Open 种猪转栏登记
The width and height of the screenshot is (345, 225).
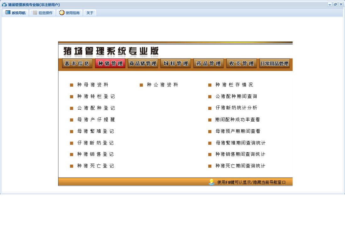pyautogui.click(x=96, y=96)
